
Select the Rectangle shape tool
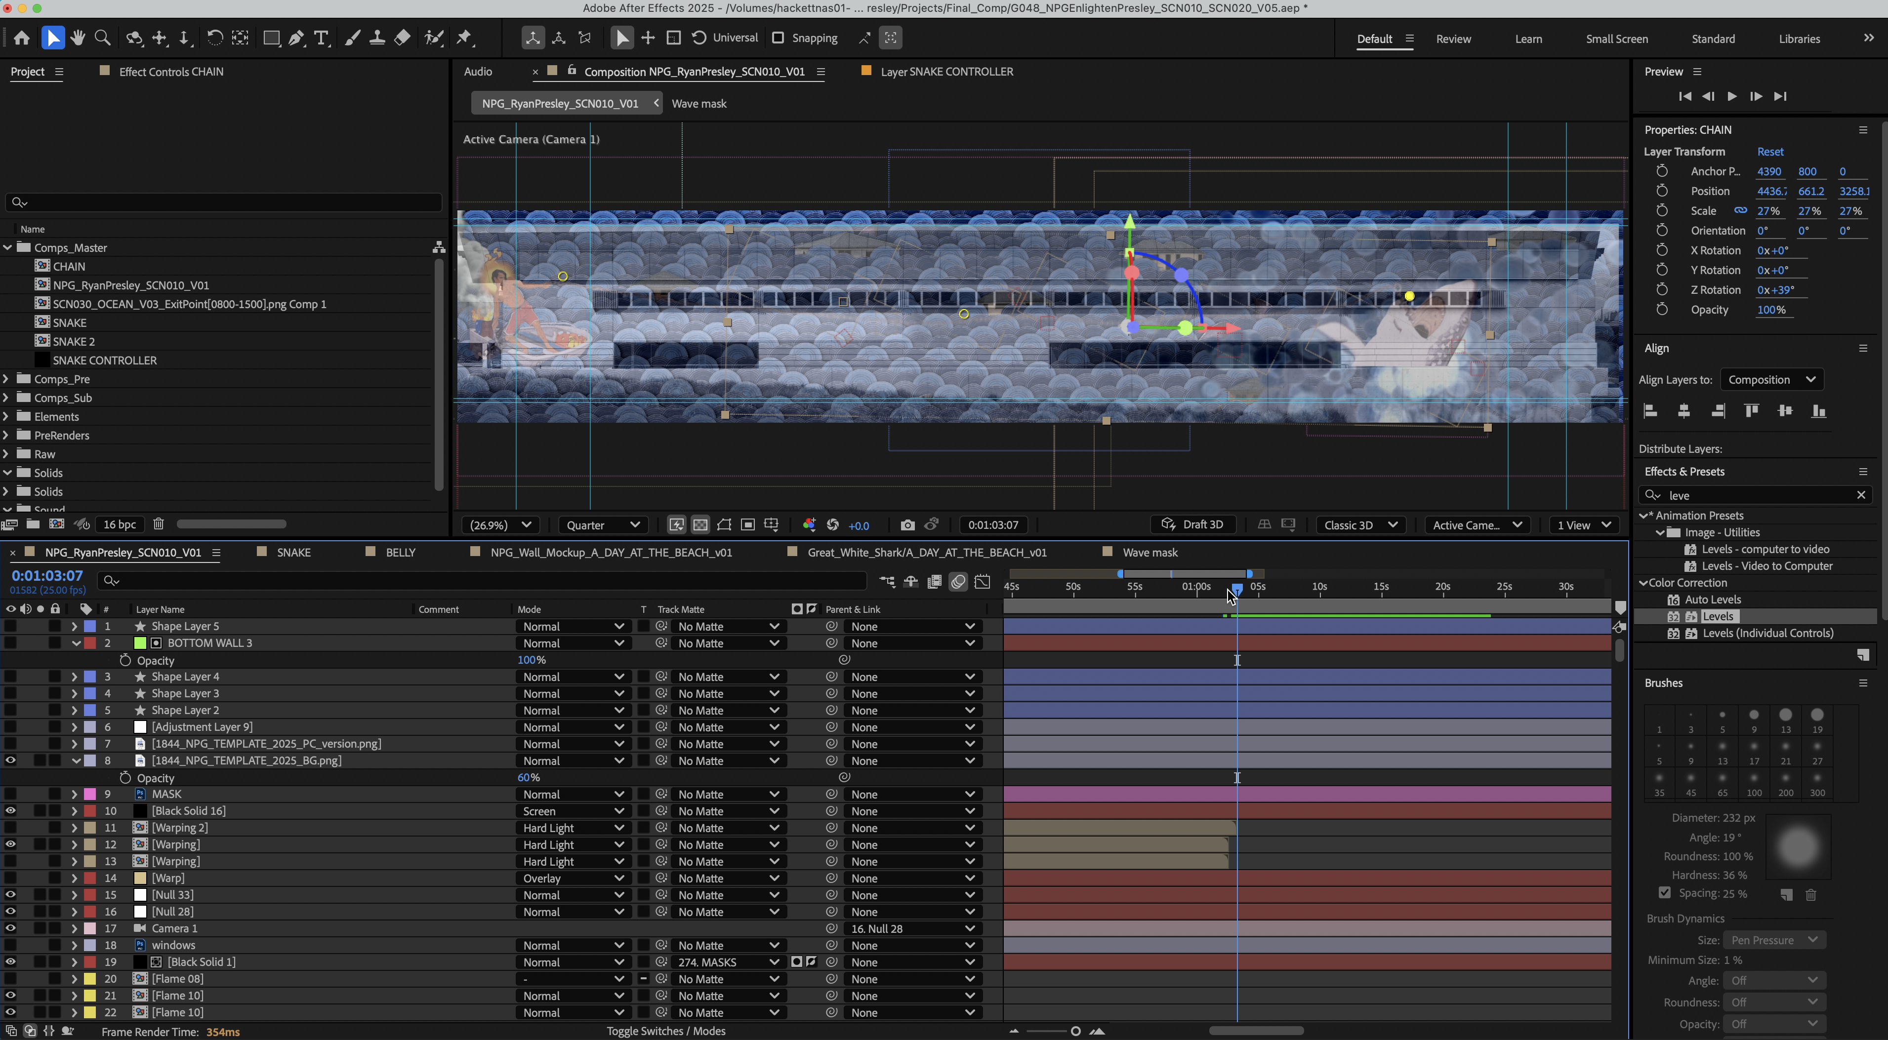point(271,38)
